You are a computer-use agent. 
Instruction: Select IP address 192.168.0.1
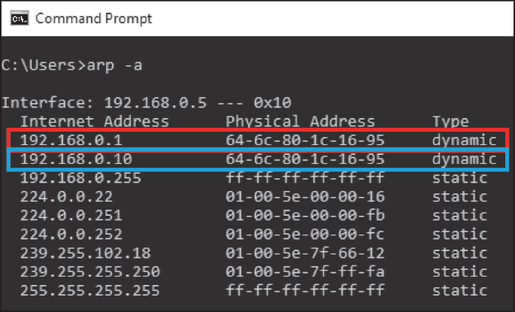point(71,141)
